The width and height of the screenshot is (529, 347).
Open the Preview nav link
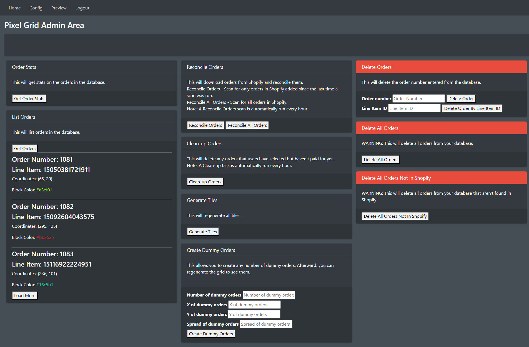point(59,8)
